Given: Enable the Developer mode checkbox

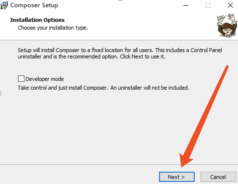Looking at the screenshot, I should click(21, 79).
